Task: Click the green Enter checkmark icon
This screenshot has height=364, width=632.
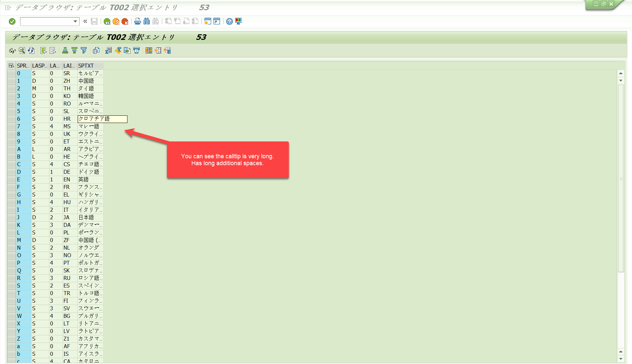Action: click(12, 21)
